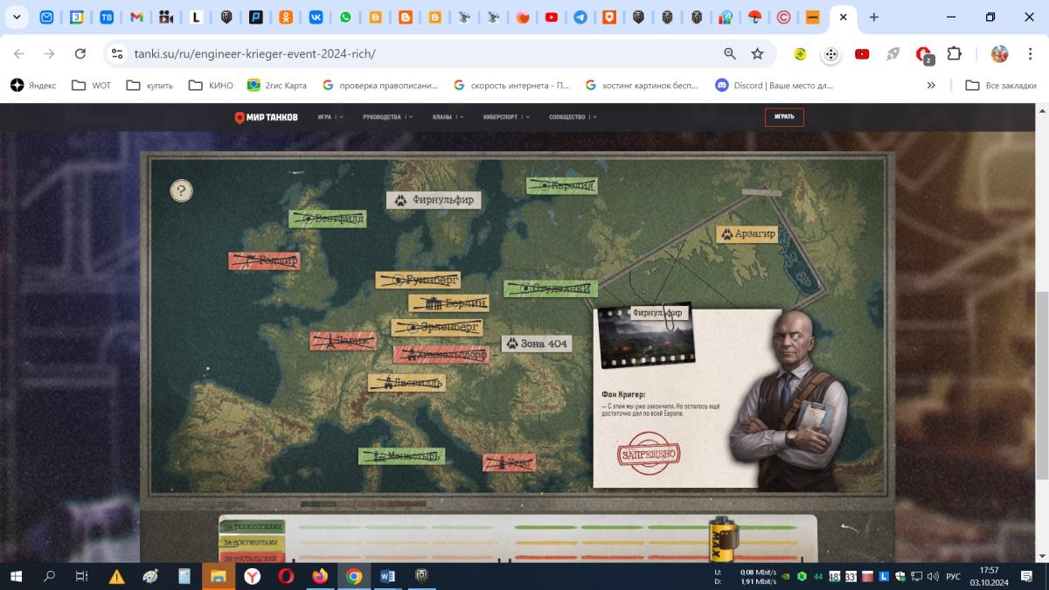Select the crossed-out Карелия marker
The image size is (1049, 590).
tap(562, 185)
